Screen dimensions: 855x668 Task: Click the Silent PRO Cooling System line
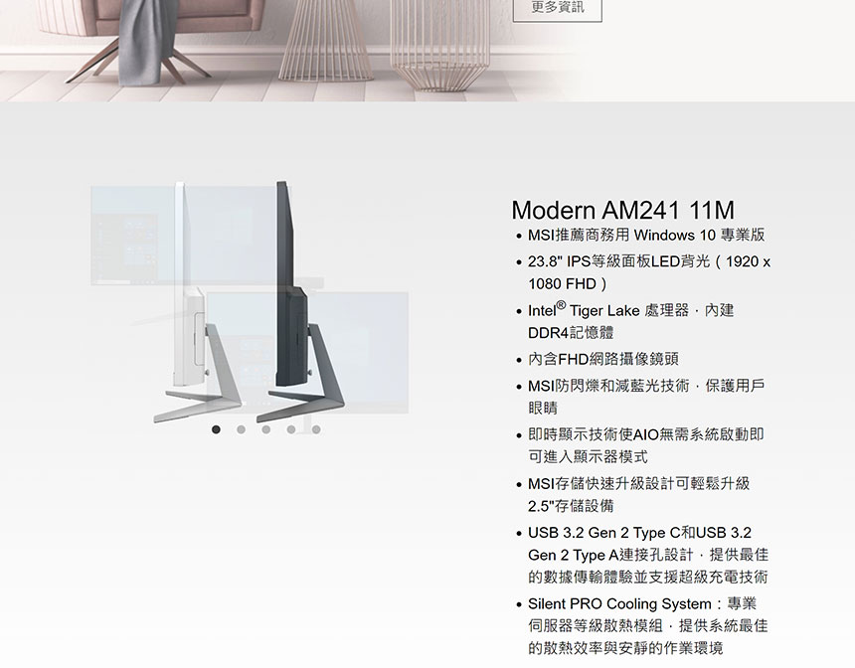648,625
